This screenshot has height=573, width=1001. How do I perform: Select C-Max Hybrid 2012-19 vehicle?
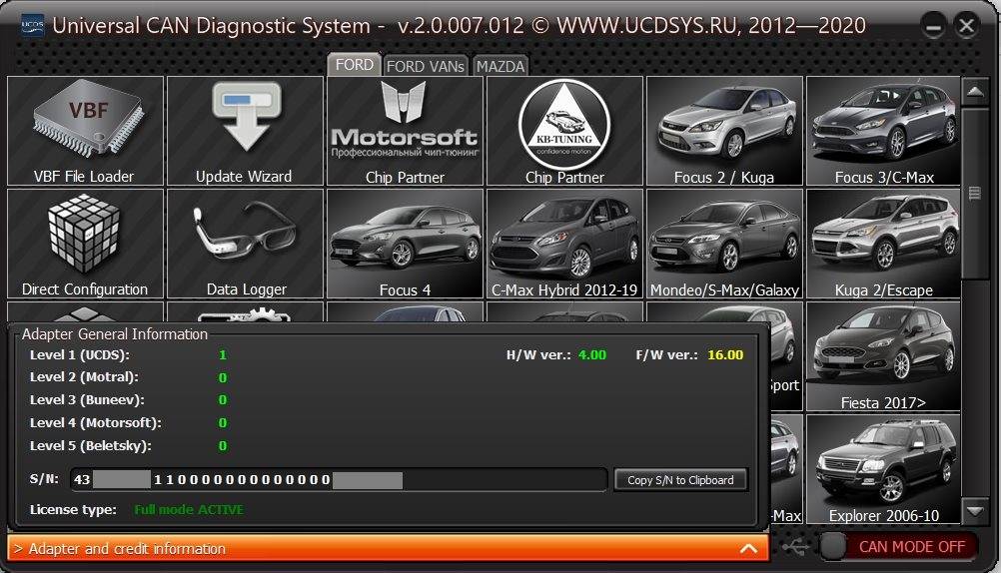(564, 244)
